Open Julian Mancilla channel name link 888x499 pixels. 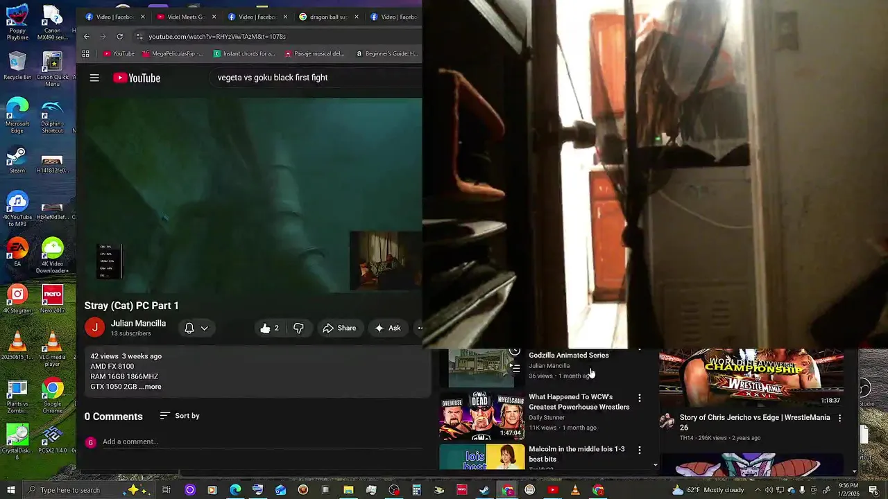[x=138, y=324]
